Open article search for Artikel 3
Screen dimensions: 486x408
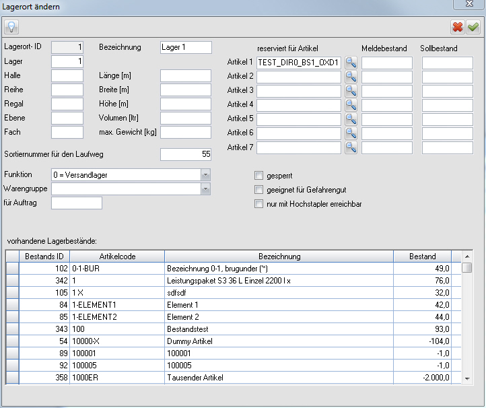pyautogui.click(x=351, y=91)
